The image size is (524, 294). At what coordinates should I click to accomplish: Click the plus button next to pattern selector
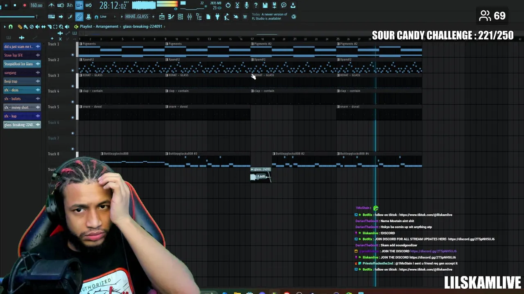[153, 17]
